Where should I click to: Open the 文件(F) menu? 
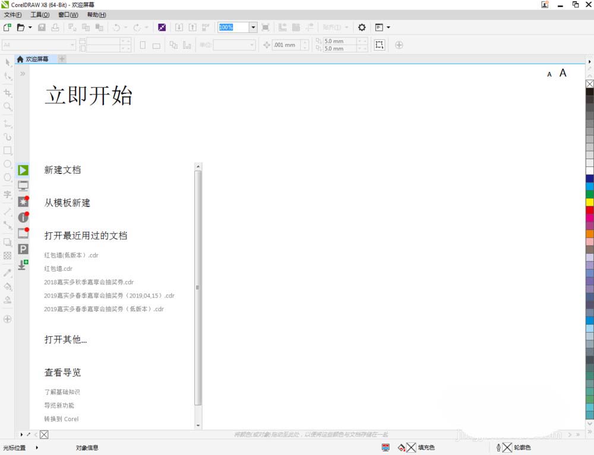12,15
